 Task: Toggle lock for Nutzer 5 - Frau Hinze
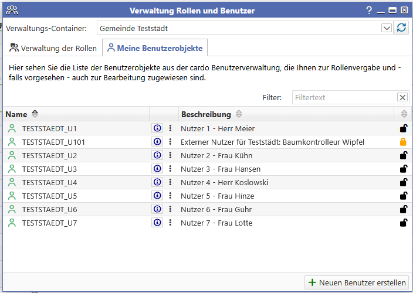(402, 196)
